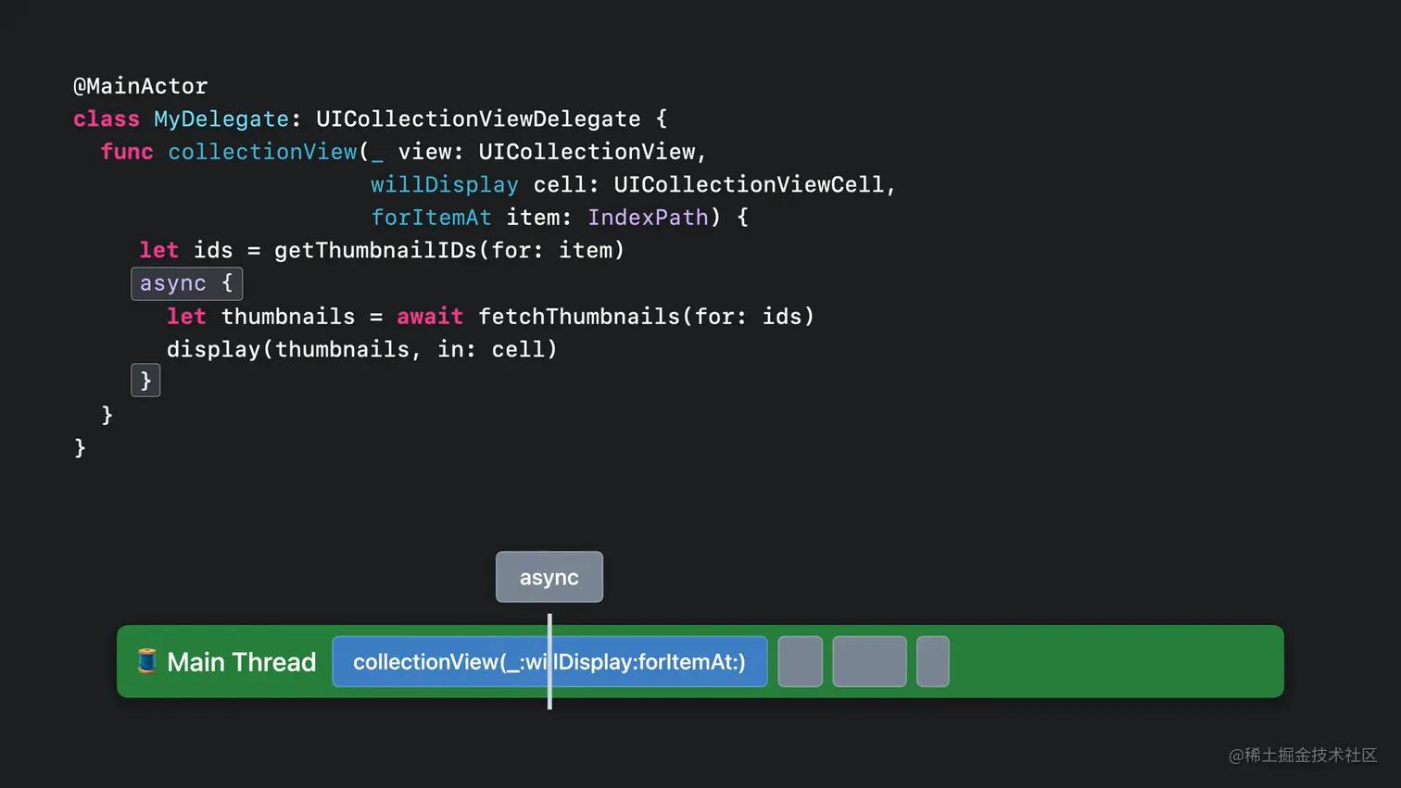Image resolution: width=1401 pixels, height=788 pixels.
Task: Click the @MainActor attribute line
Action: [140, 85]
